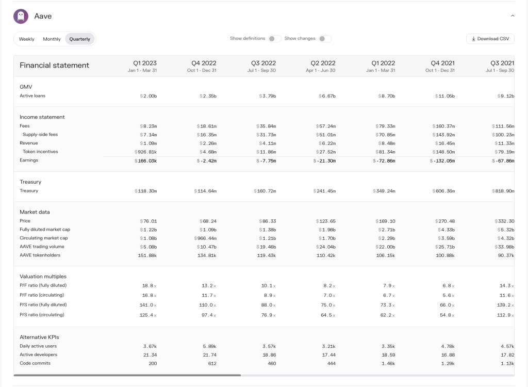Switch to the Weekly view tab

pos(27,39)
